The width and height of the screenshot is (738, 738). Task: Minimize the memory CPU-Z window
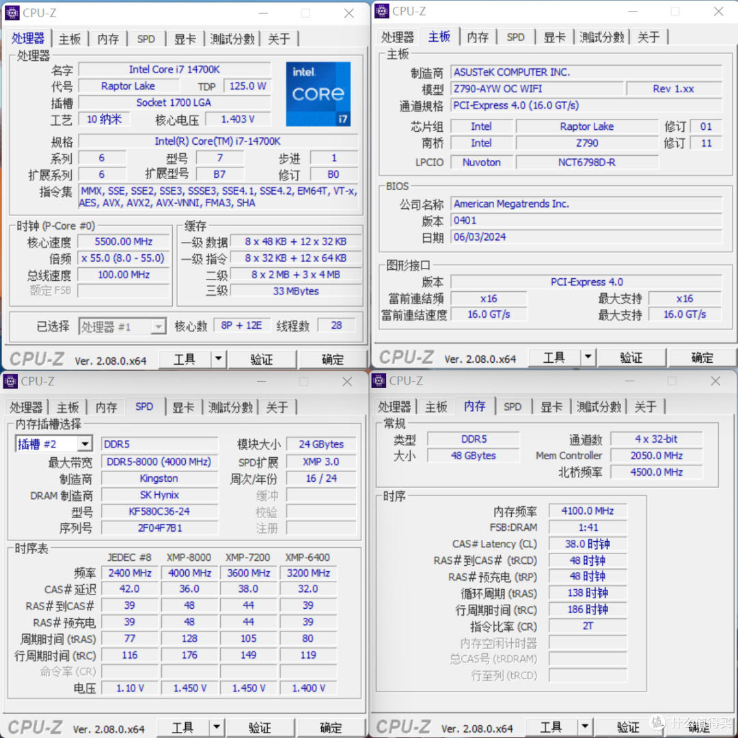pyautogui.click(x=630, y=381)
